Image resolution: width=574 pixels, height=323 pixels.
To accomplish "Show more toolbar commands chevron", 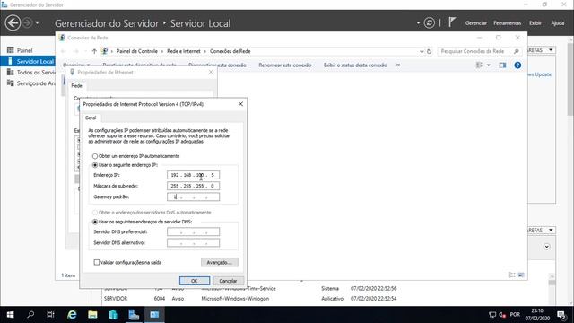I will tap(398, 65).
